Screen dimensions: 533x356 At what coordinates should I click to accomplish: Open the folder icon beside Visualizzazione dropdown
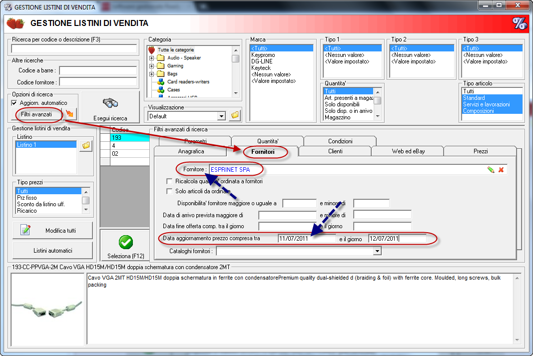coord(235,115)
